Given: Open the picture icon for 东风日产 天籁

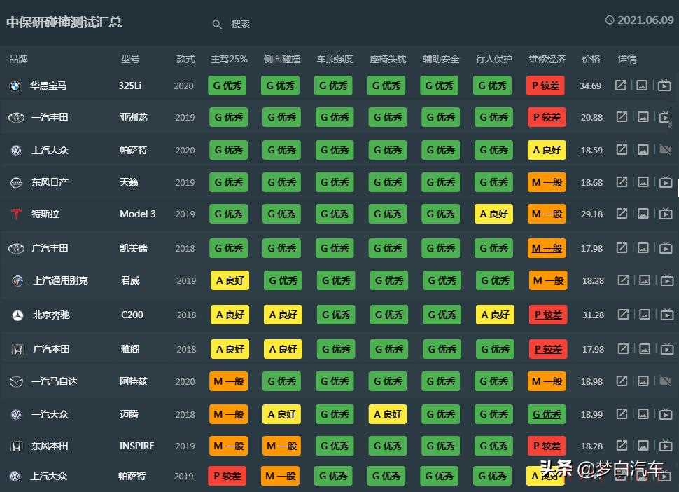Looking at the screenshot, I should [x=643, y=182].
